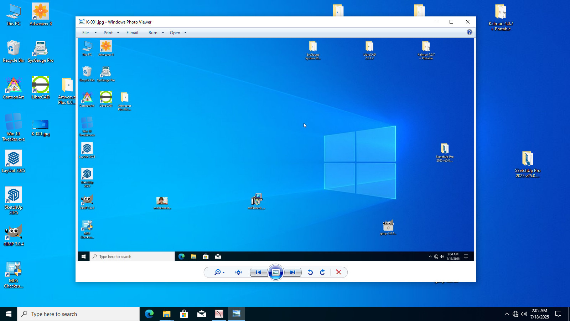The image size is (570, 321).
Task: Start the slide show
Action: coord(276,272)
